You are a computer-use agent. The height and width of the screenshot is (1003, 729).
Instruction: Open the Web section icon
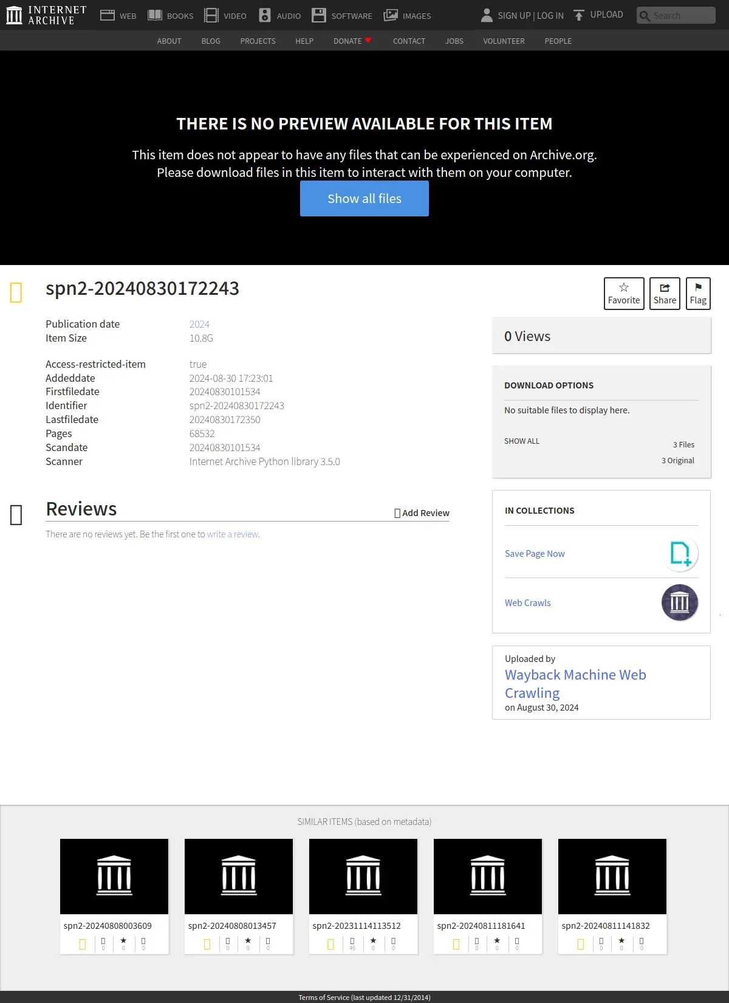pos(108,15)
